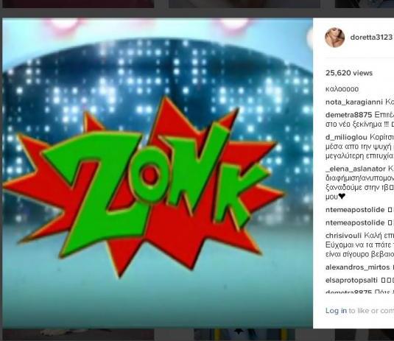The image size is (394, 341).
Task: Click the 25,620 views counter
Action: coord(349,73)
